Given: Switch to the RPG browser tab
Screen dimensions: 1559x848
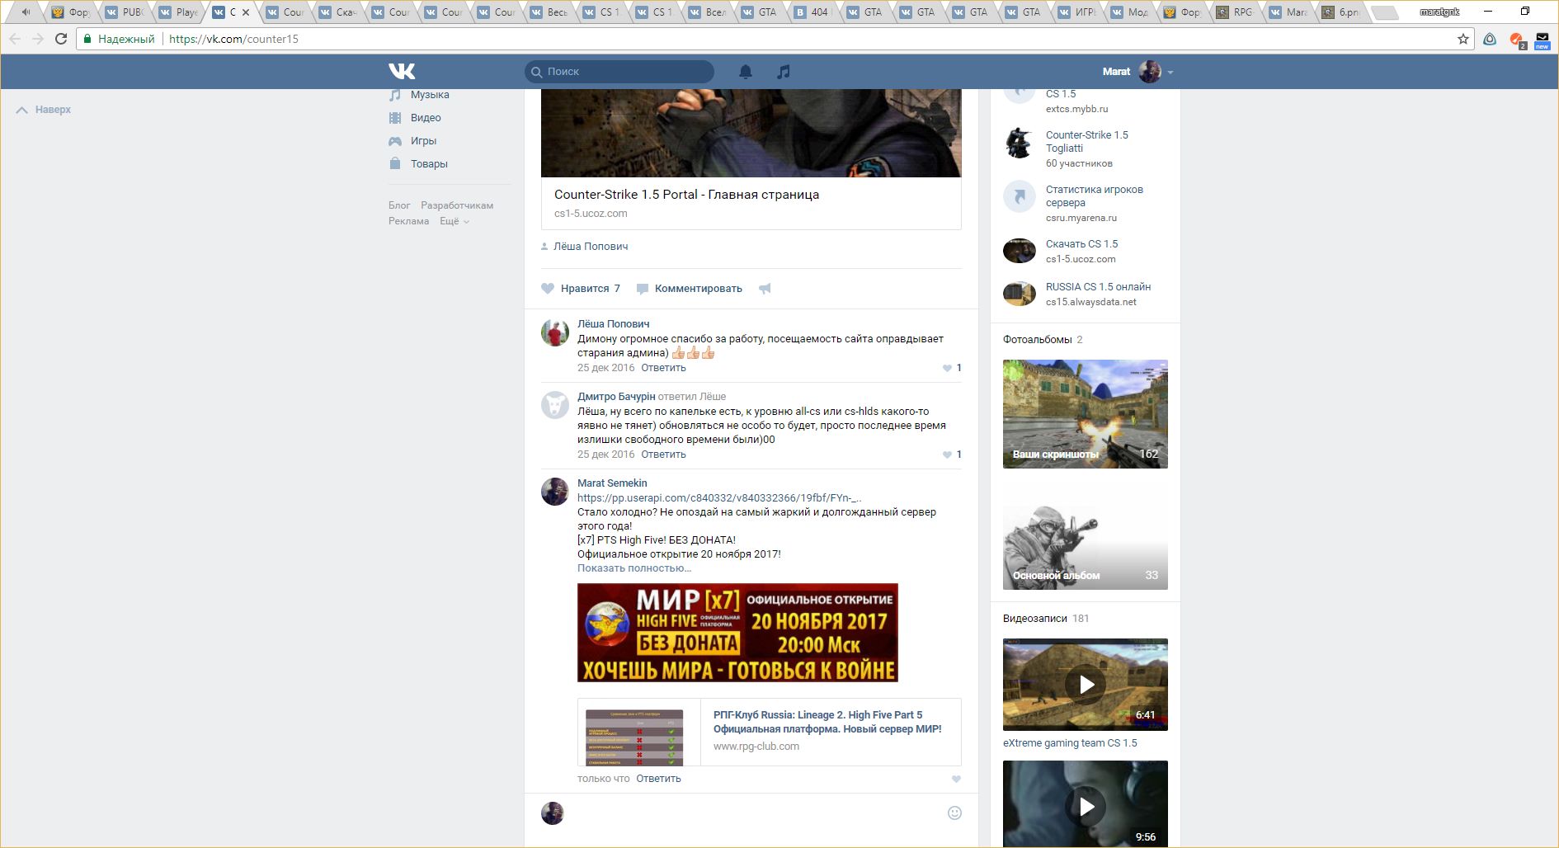Looking at the screenshot, I should click(x=1235, y=12).
